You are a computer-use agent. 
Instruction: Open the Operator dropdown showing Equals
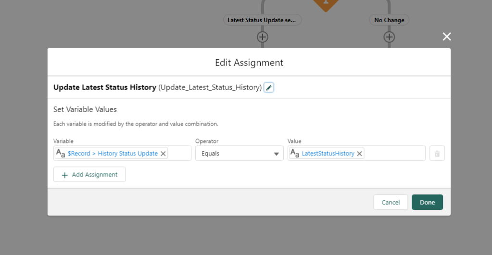[239, 153]
